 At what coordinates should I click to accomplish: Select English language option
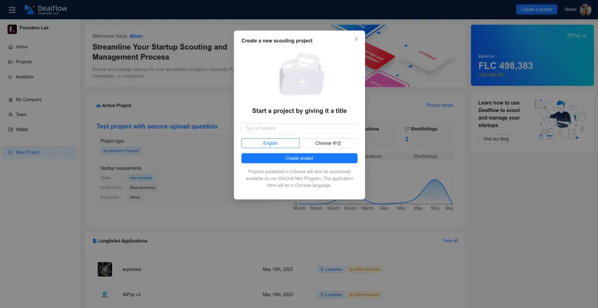tap(270, 143)
